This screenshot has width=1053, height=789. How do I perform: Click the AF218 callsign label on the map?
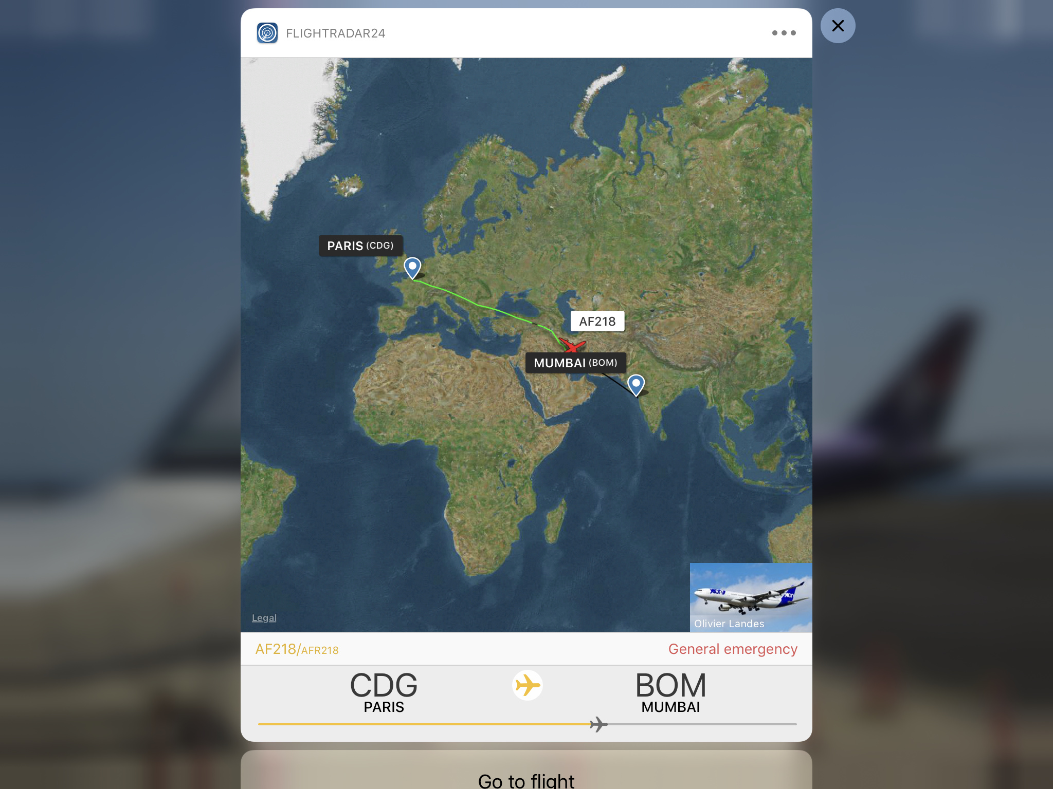(x=597, y=322)
